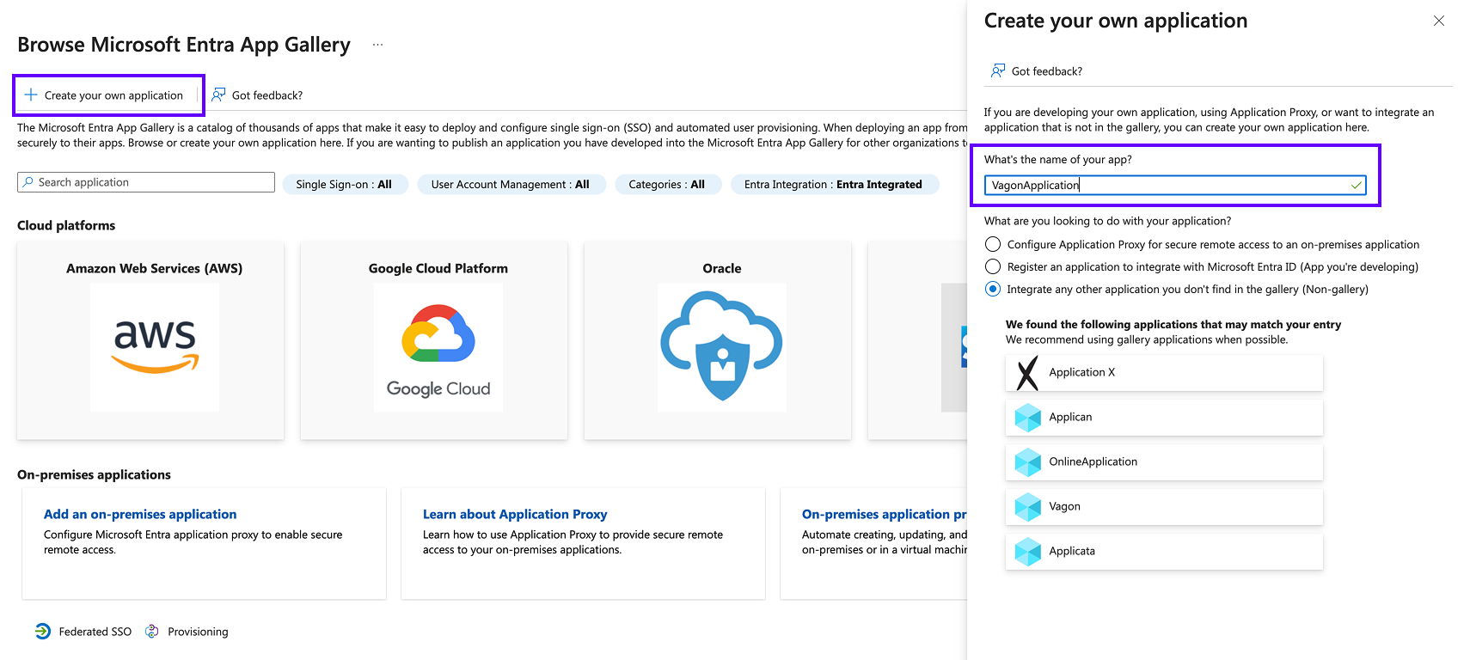Select the Google Cloud Platform card title

click(438, 268)
